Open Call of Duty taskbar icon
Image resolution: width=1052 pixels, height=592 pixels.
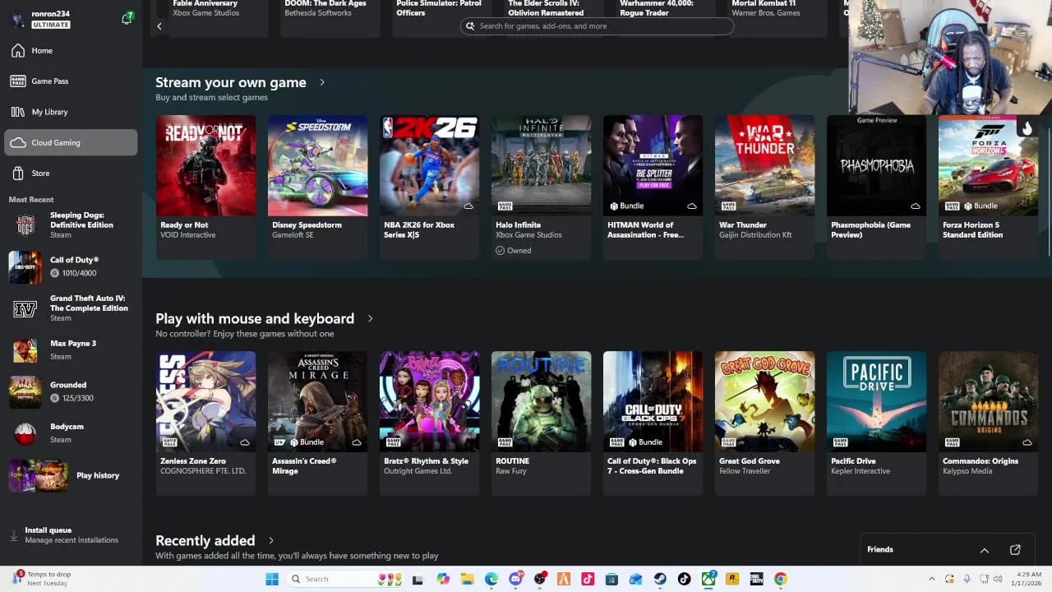pos(756,579)
